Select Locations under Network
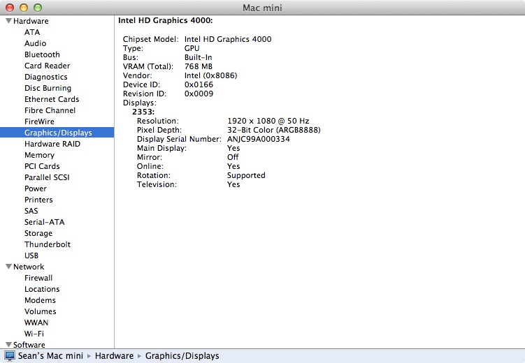 42,289
